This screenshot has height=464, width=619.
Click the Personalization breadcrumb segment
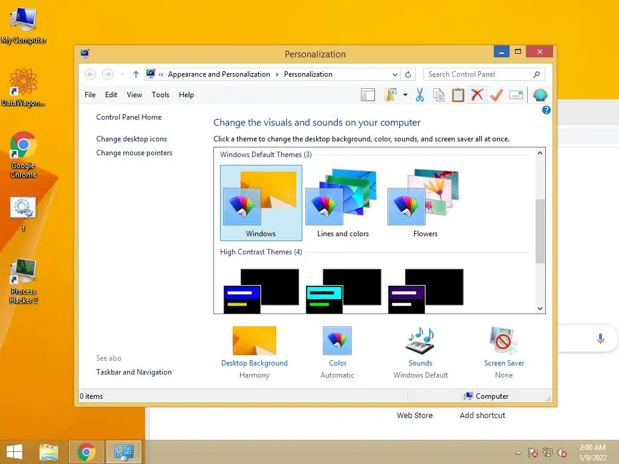point(308,74)
